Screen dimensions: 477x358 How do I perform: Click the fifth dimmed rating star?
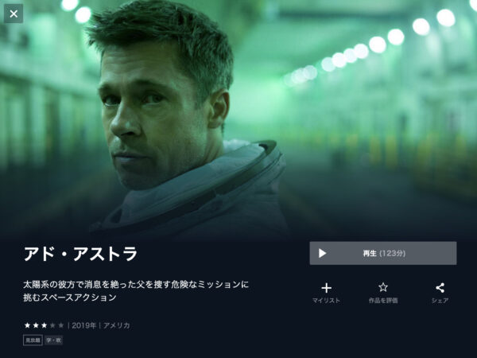(x=61, y=325)
